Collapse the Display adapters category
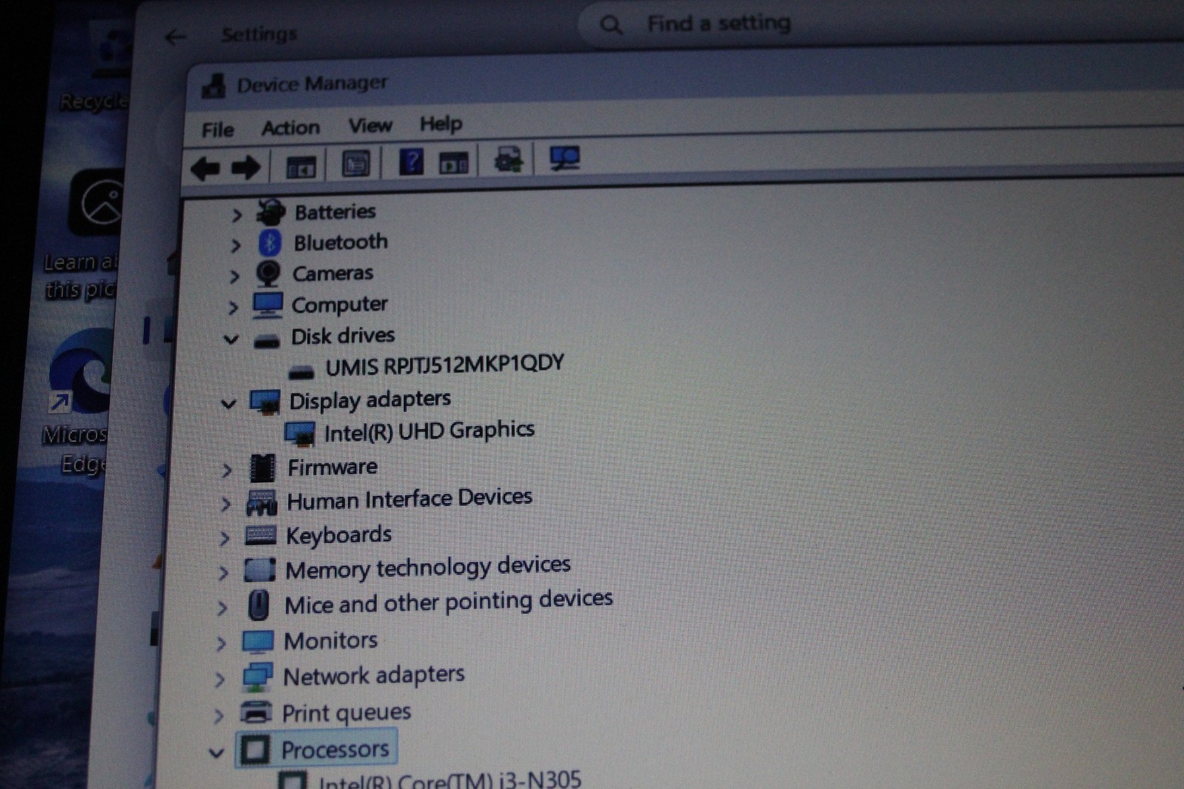 [x=229, y=404]
